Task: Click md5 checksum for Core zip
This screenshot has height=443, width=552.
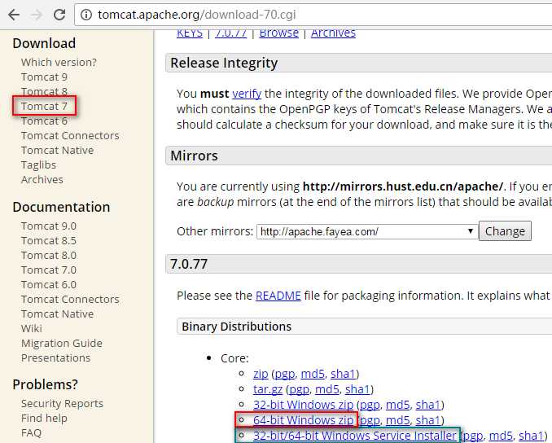Action: [x=313, y=374]
